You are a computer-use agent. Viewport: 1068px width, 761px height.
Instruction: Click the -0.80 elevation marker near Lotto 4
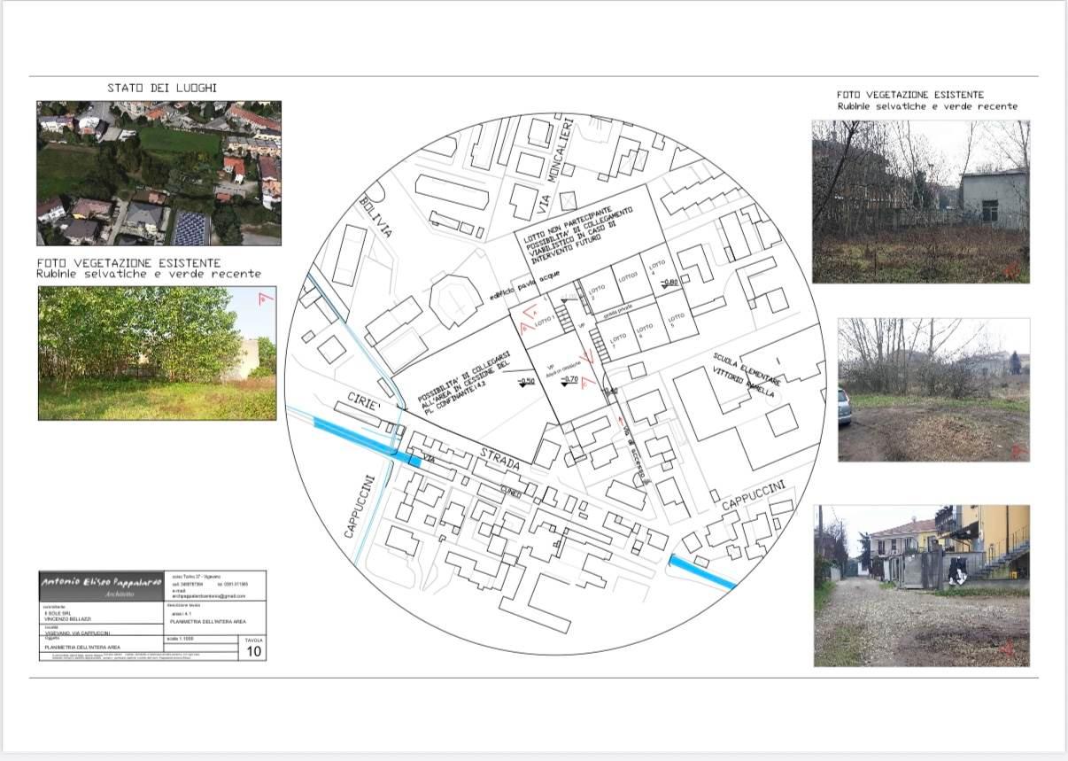point(669,283)
